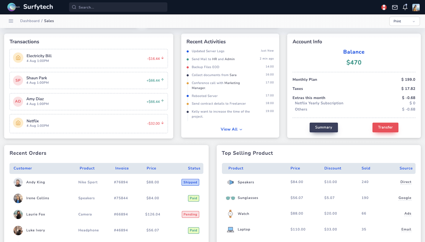Open the Google source link

click(x=405, y=198)
